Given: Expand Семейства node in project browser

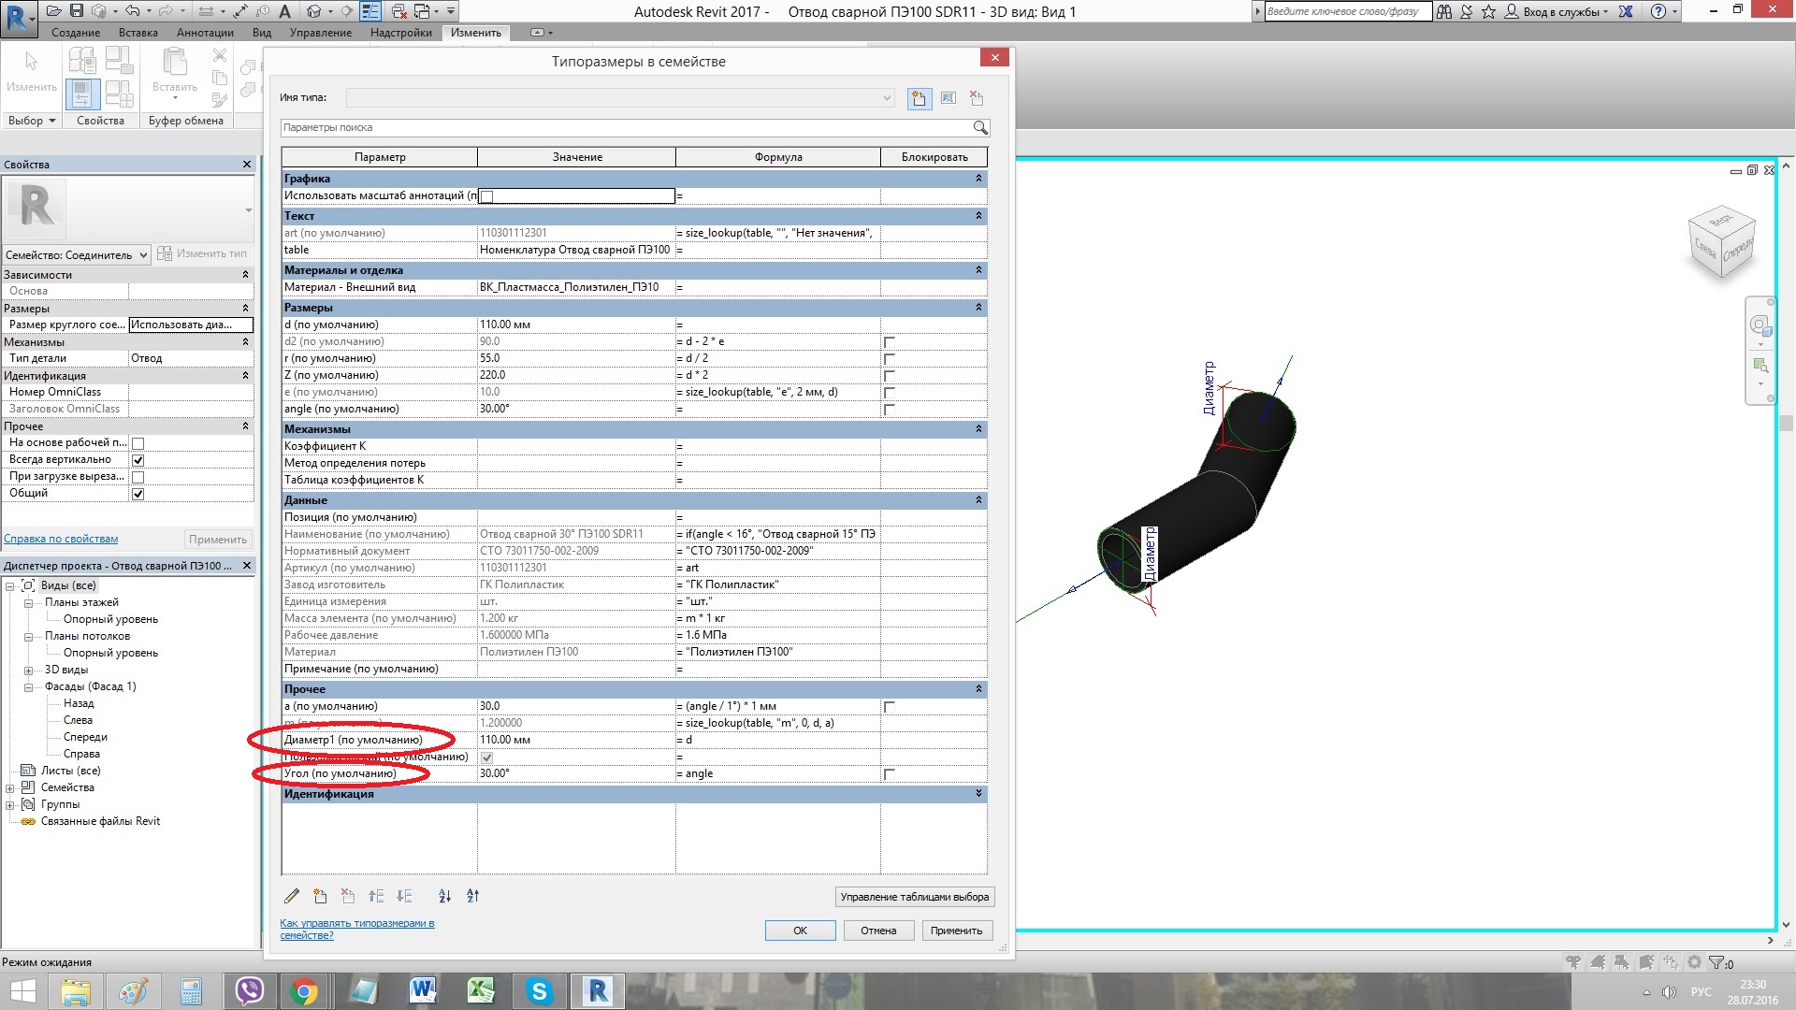Looking at the screenshot, I should 10,788.
